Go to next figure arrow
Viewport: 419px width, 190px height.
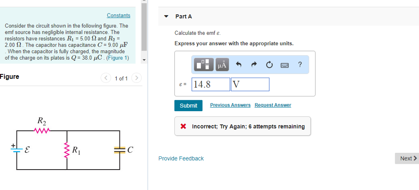coord(137,78)
